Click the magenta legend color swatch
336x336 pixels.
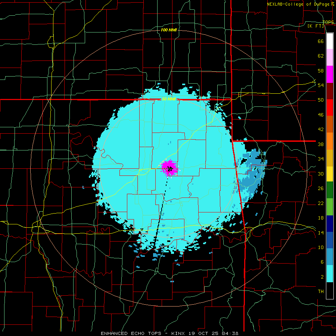(x=330, y=74)
